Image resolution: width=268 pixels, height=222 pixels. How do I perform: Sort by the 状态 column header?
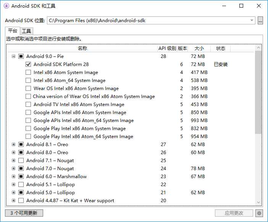(x=221, y=48)
